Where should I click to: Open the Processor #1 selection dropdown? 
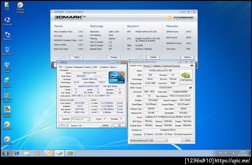81,119
